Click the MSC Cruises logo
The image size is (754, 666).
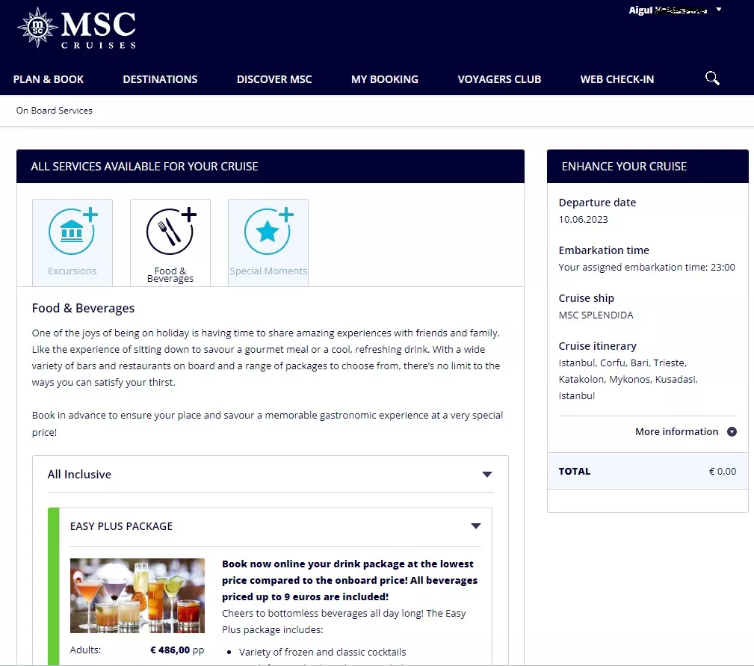click(76, 28)
